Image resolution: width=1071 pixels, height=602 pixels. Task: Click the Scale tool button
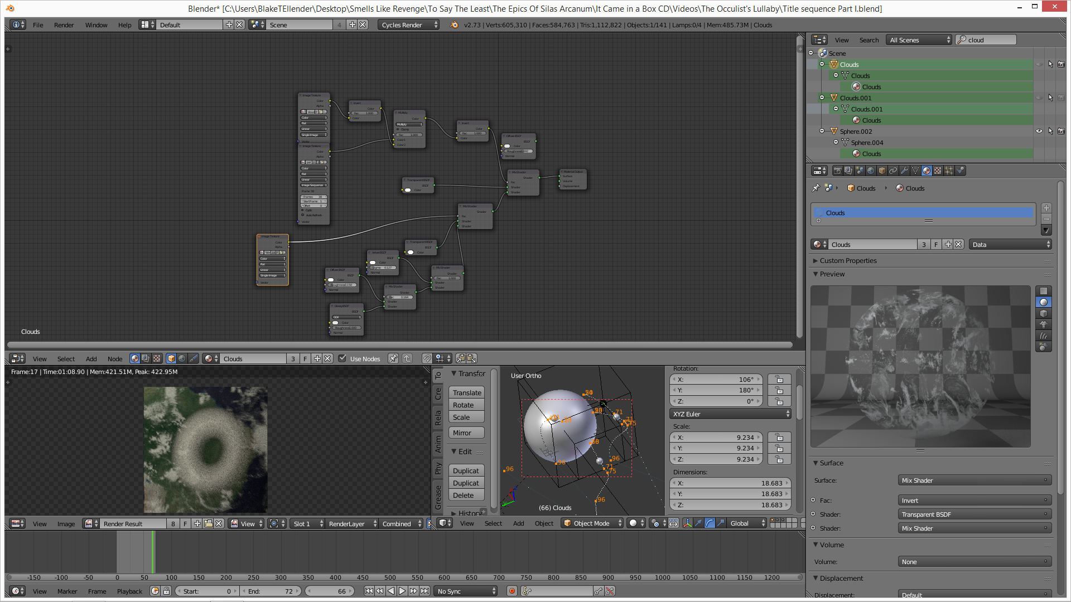tap(466, 417)
